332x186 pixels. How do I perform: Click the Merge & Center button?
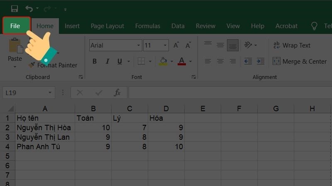click(x=299, y=61)
